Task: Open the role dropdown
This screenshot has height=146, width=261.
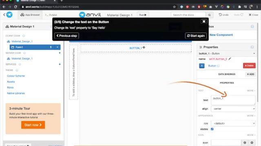Action: [x=233, y=123]
